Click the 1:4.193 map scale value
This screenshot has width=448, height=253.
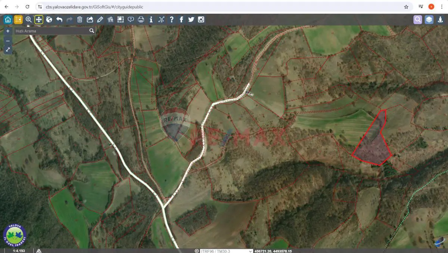coord(19,251)
